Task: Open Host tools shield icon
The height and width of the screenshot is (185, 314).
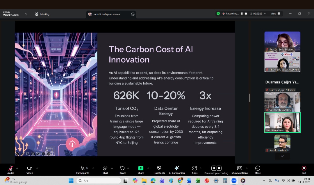Action: point(159,168)
